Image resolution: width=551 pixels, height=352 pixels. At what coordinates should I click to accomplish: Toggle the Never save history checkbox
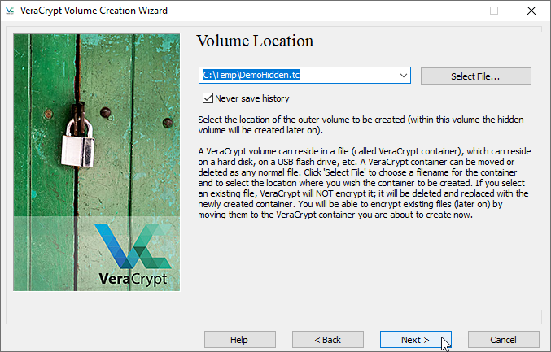point(208,98)
